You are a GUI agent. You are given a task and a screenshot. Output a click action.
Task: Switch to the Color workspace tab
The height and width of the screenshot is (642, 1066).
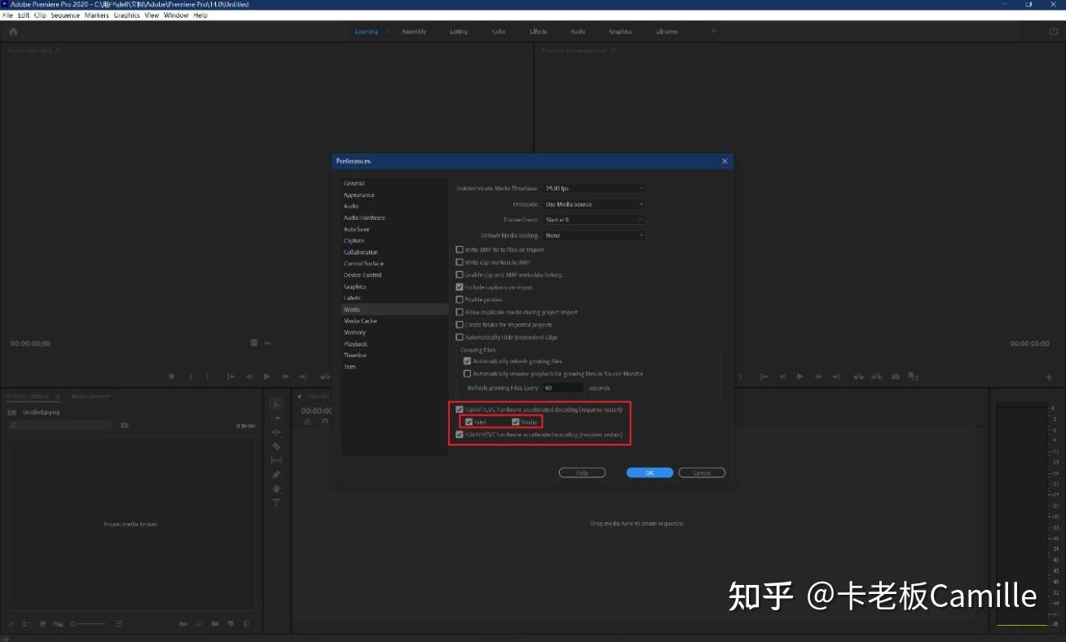coord(499,32)
